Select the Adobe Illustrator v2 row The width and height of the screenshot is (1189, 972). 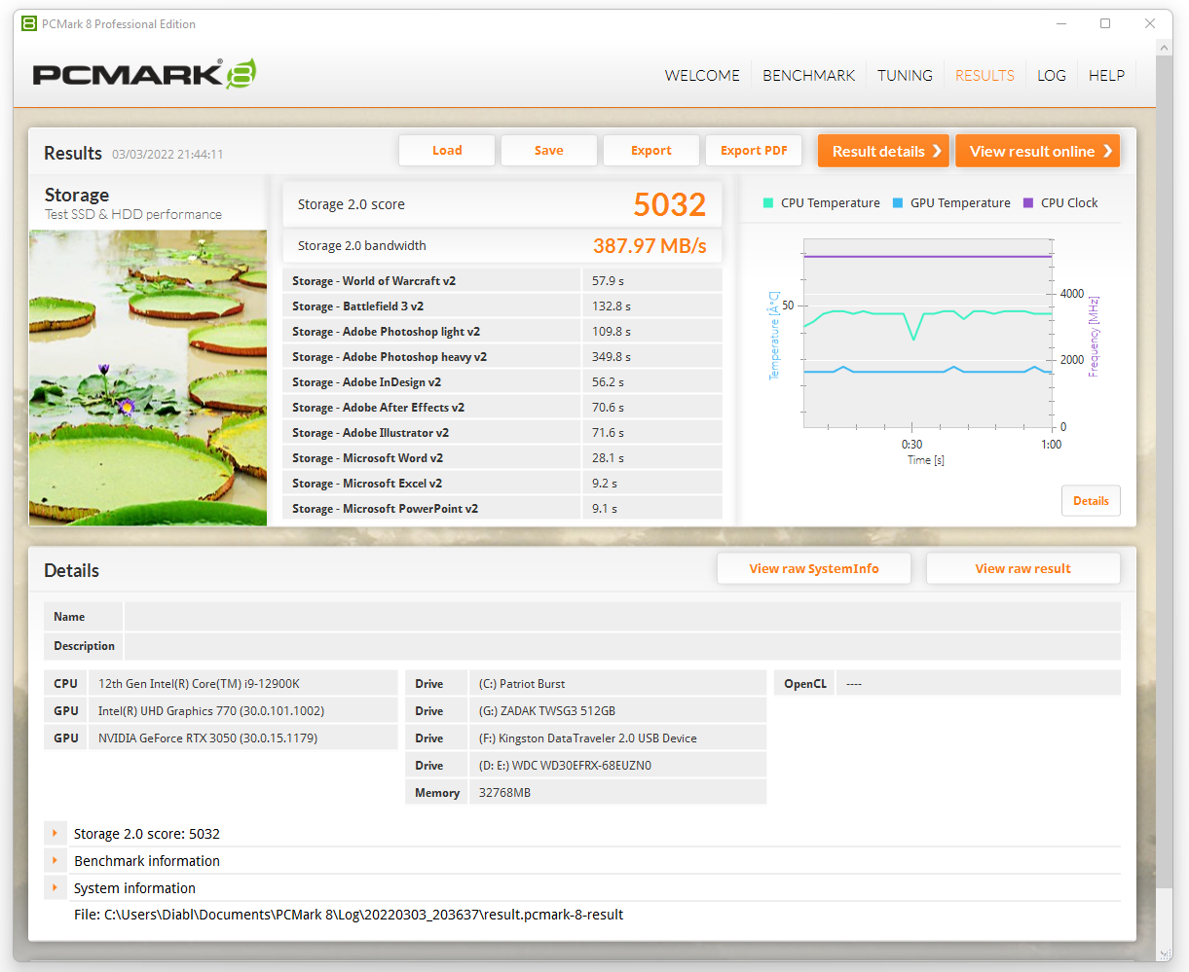click(502, 433)
